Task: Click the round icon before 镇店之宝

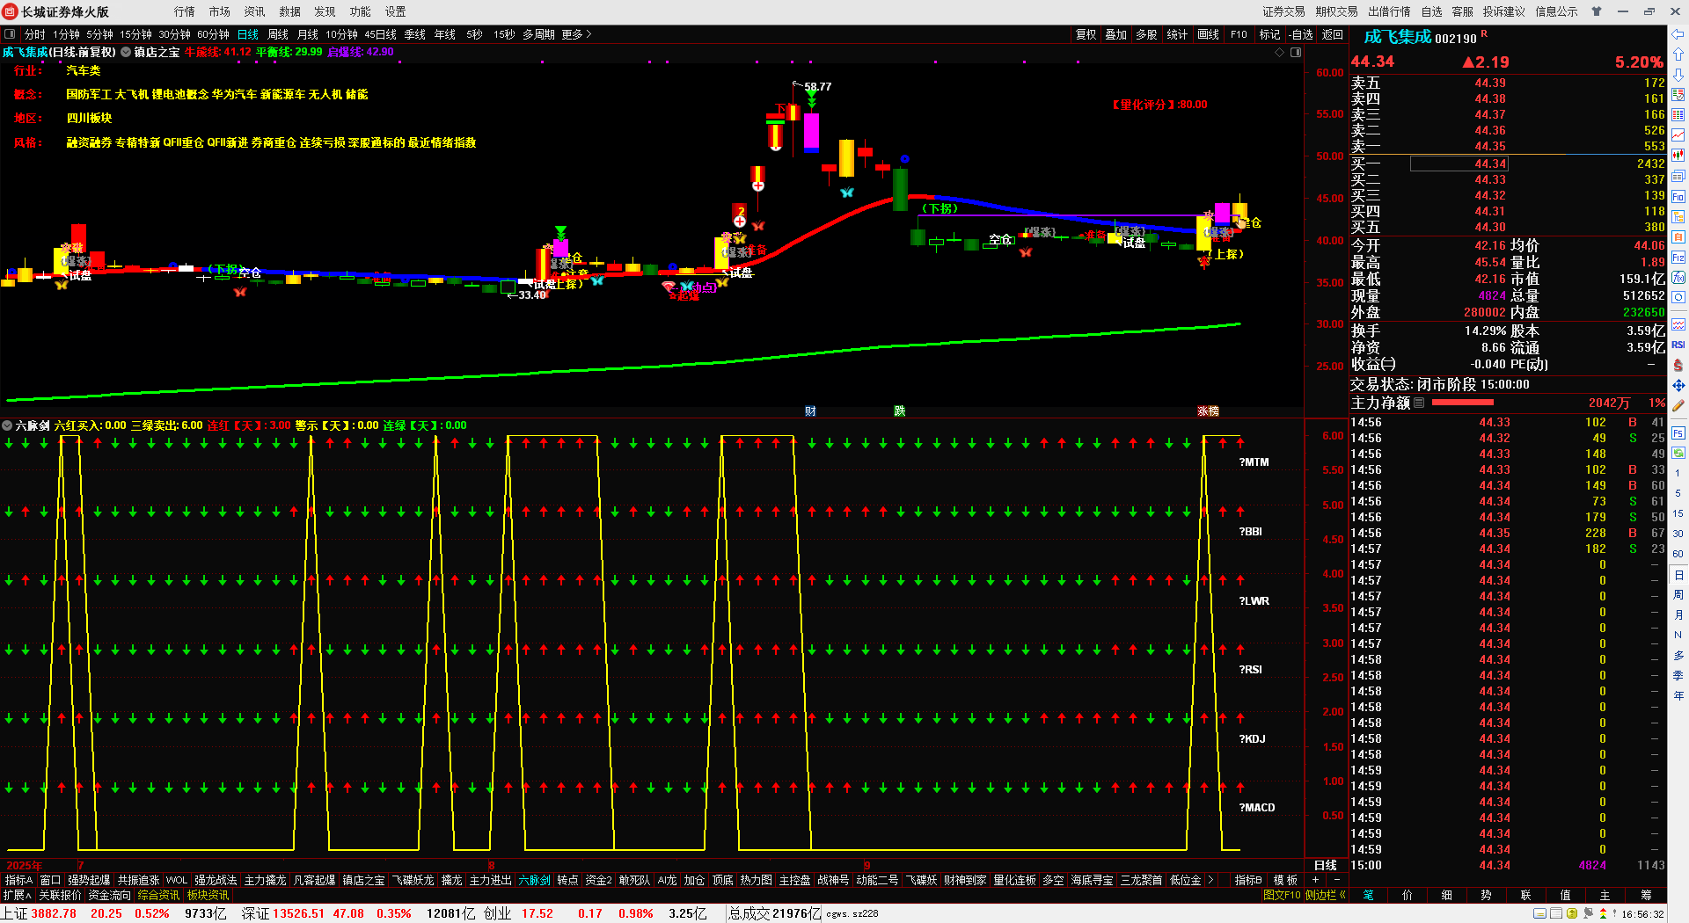Action: coord(126,52)
